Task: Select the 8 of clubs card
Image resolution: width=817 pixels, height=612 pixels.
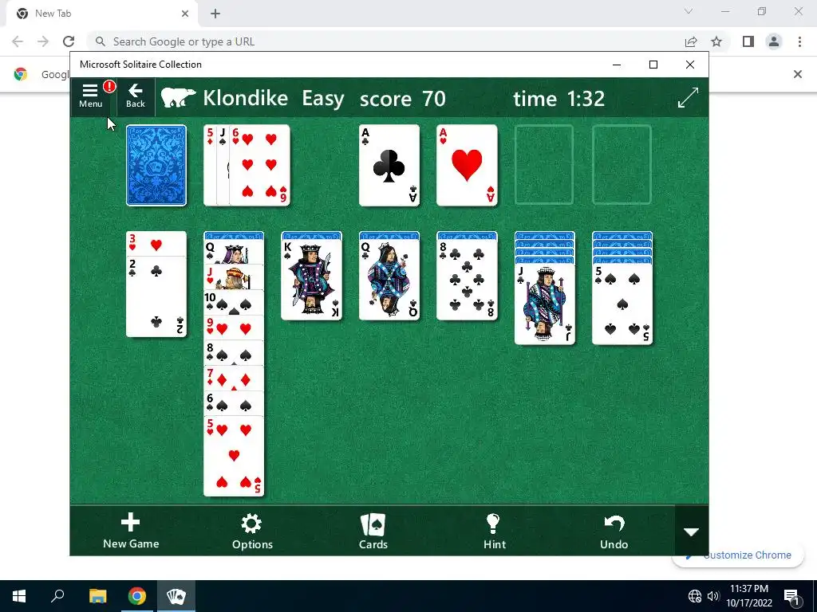Action: tap(467, 280)
